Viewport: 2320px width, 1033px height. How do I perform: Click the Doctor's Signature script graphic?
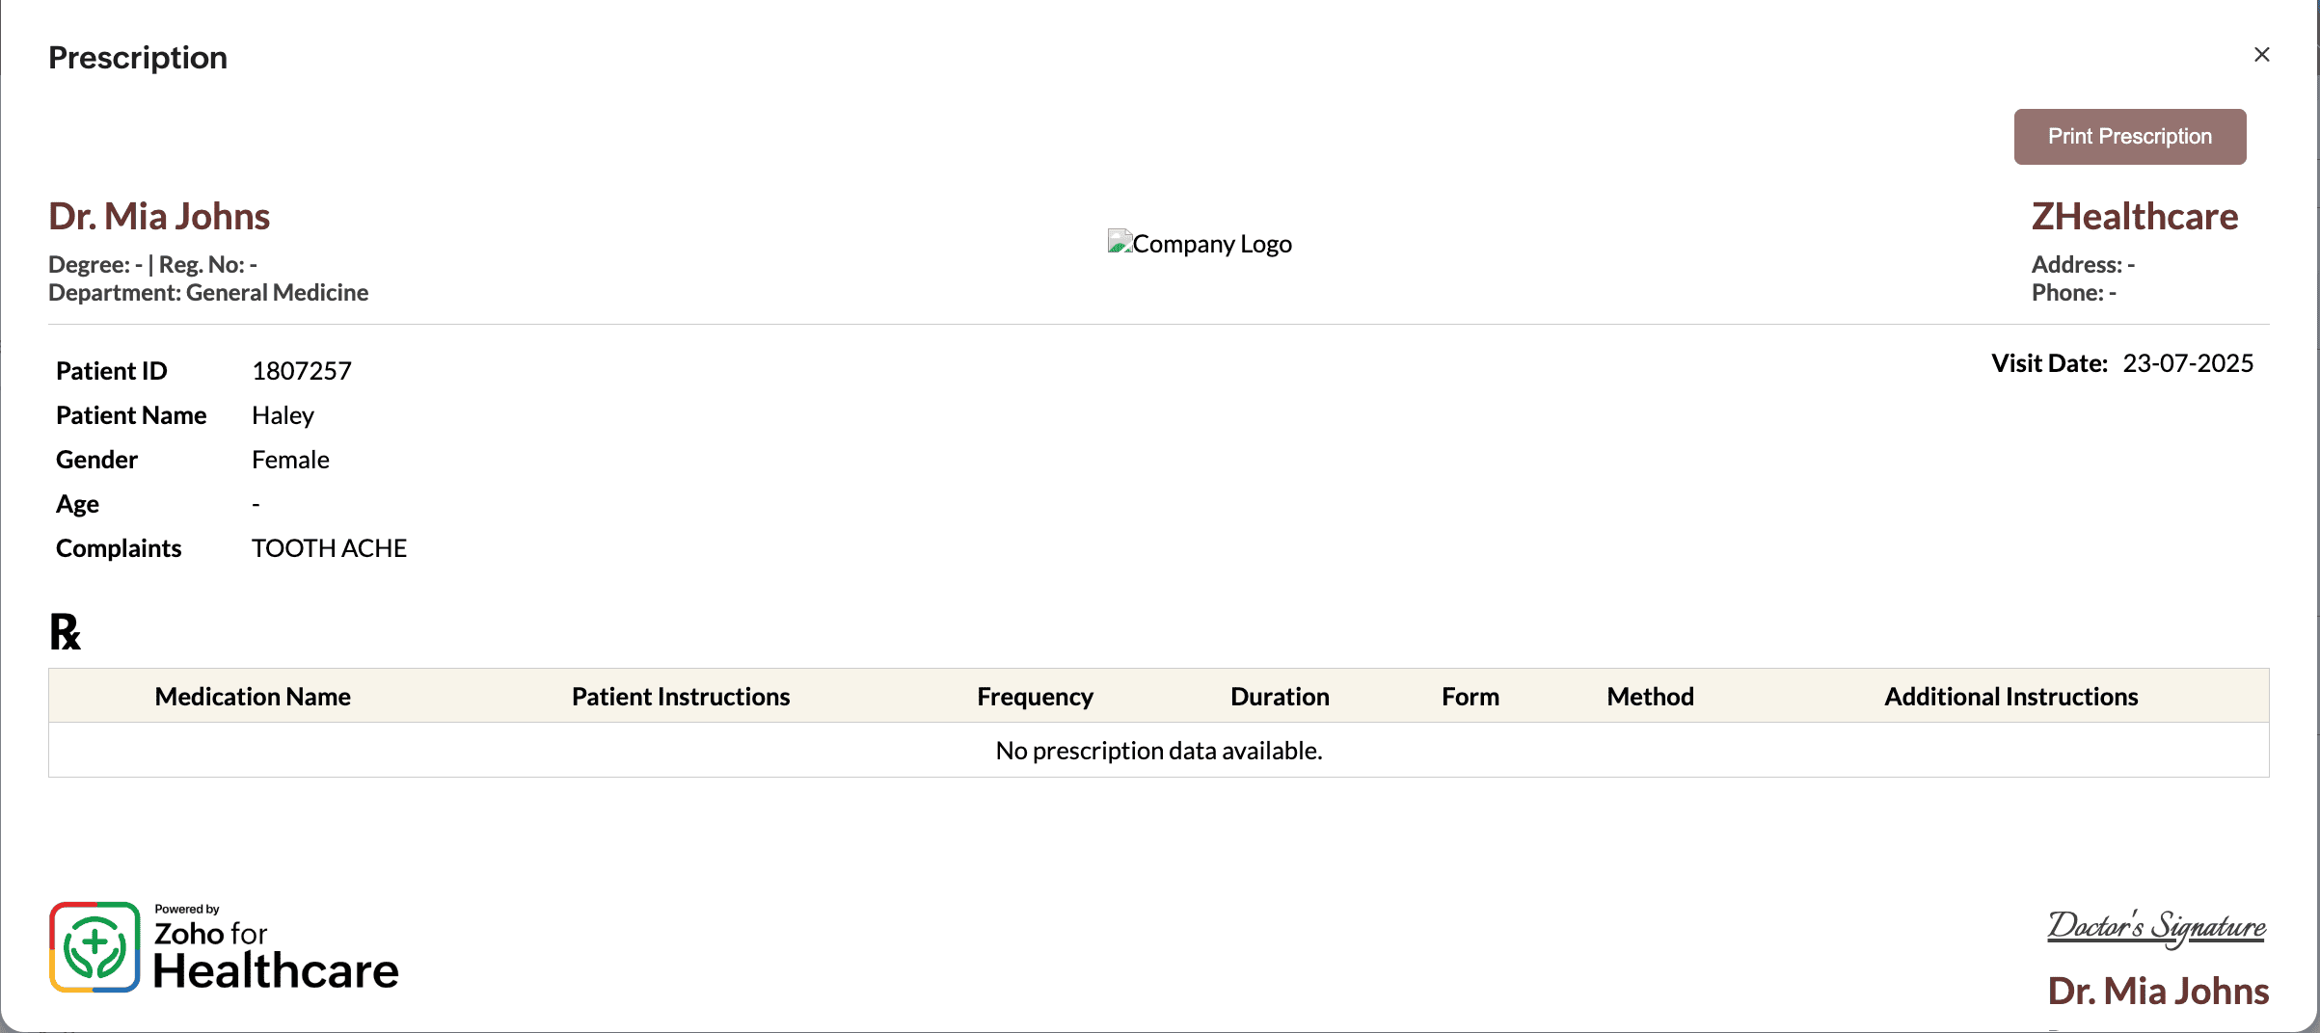tap(2156, 927)
